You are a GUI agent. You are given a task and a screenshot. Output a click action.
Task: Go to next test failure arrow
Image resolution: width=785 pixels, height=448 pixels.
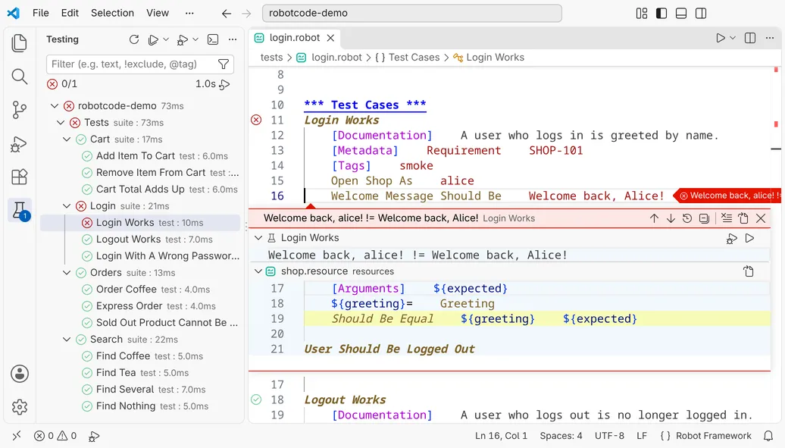(x=671, y=218)
